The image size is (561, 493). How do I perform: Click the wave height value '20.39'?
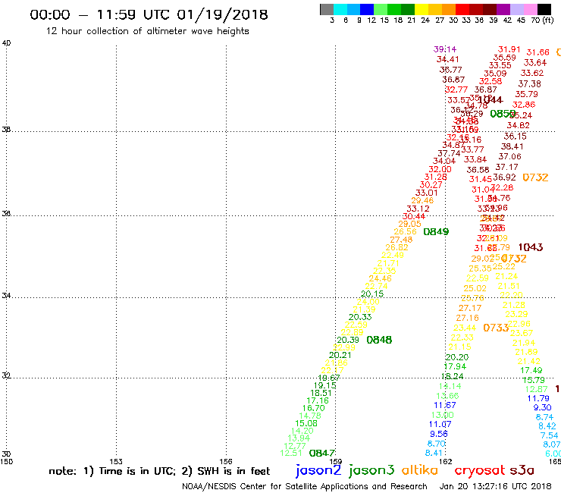click(348, 340)
